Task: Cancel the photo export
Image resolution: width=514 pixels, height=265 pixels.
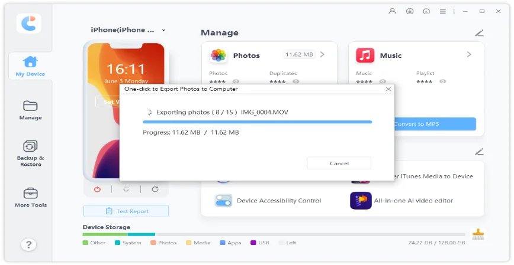Action: click(x=339, y=163)
